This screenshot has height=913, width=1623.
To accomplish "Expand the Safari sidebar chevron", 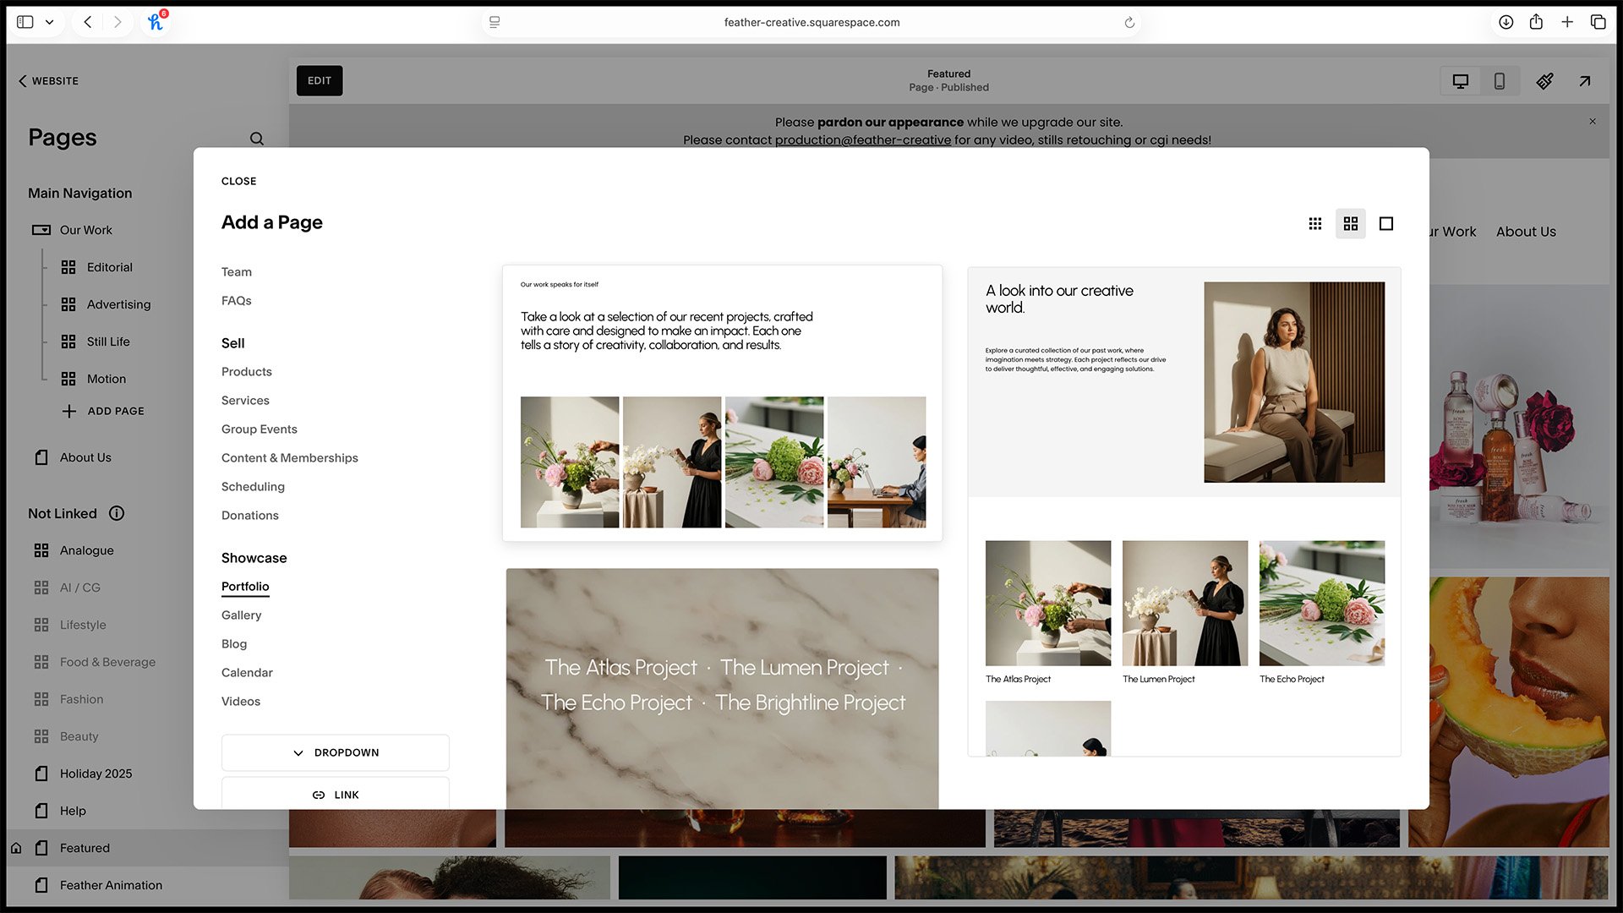I will coord(49,22).
